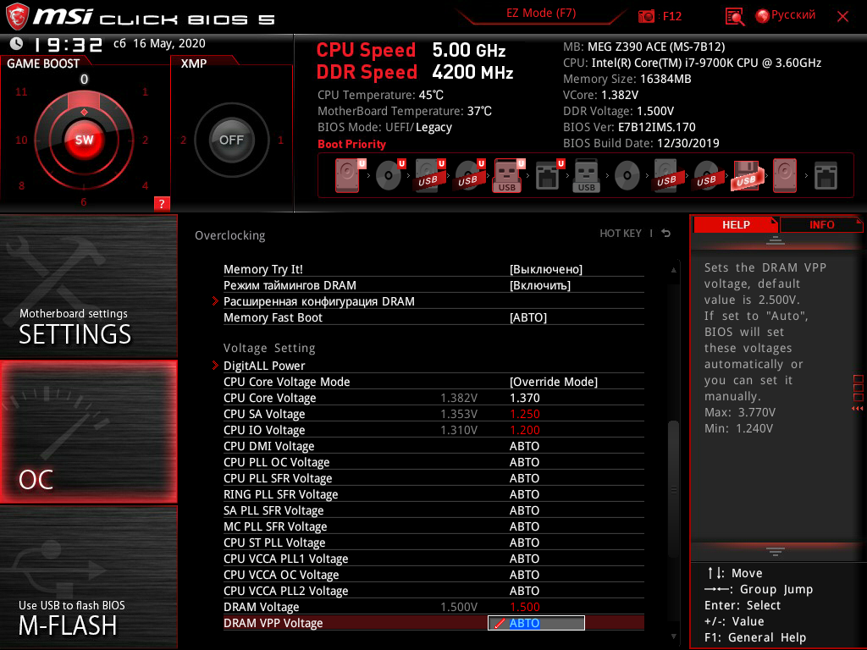This screenshot has width=867, height=650.
Task: Open CPU DMI Voltage АВТО value
Action: point(524,446)
